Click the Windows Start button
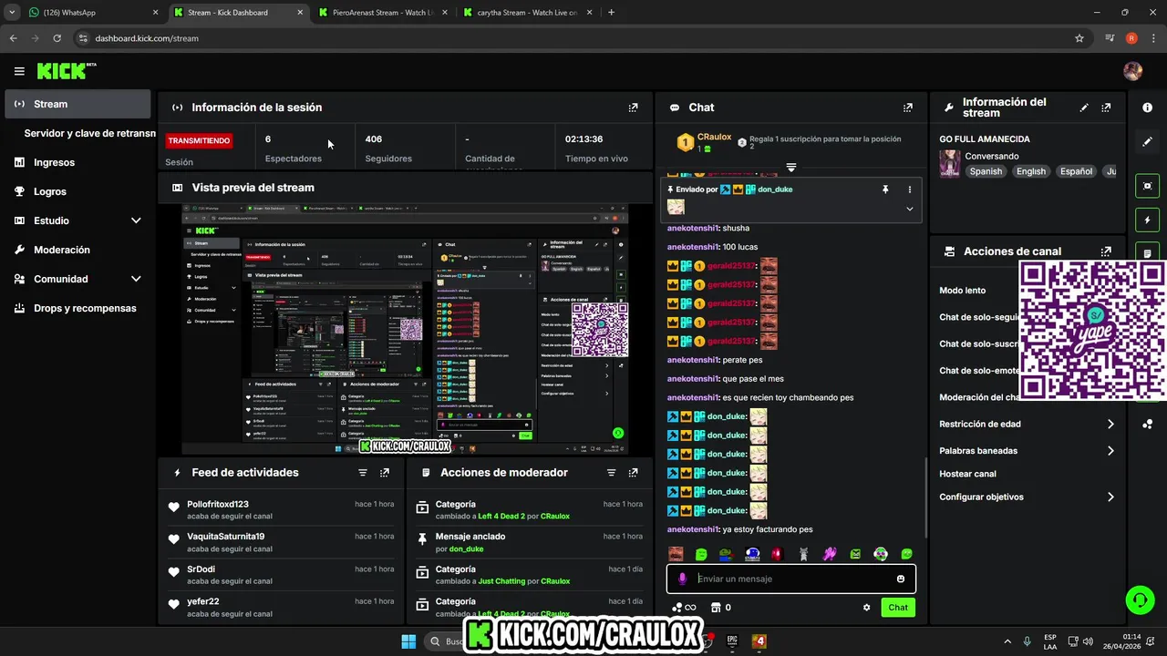Screen dimensions: 1167x656 pyautogui.click(x=408, y=641)
